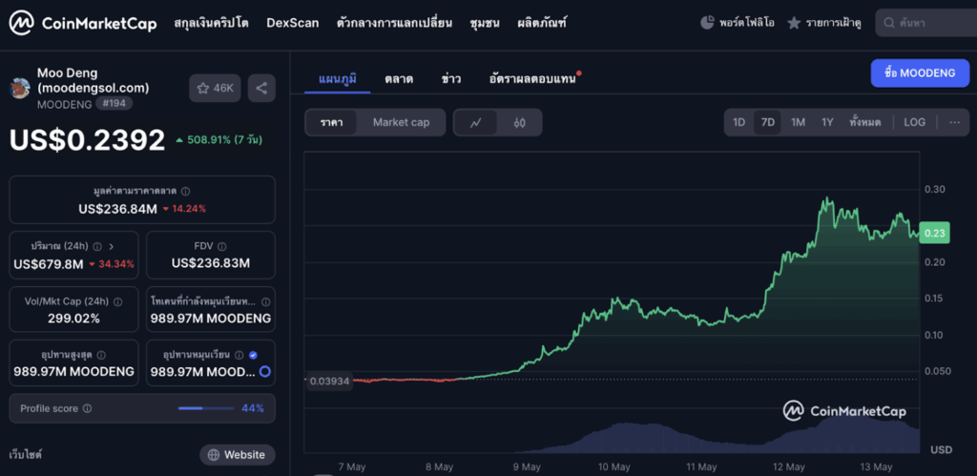This screenshot has width=977, height=476.
Task: Click the ซื้อ MOODENG buy button
Action: pyautogui.click(x=920, y=73)
